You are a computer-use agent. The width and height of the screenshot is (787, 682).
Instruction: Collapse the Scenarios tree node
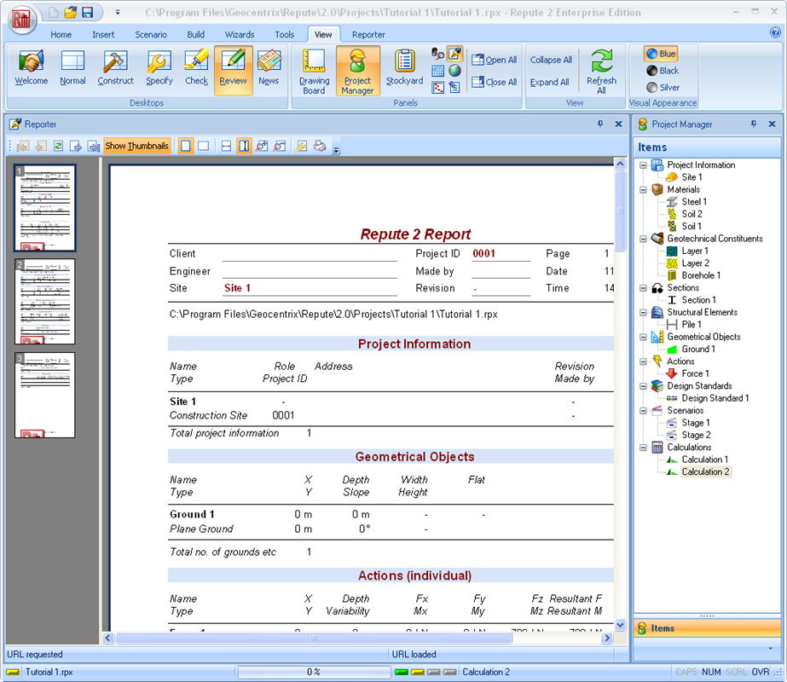(x=643, y=411)
